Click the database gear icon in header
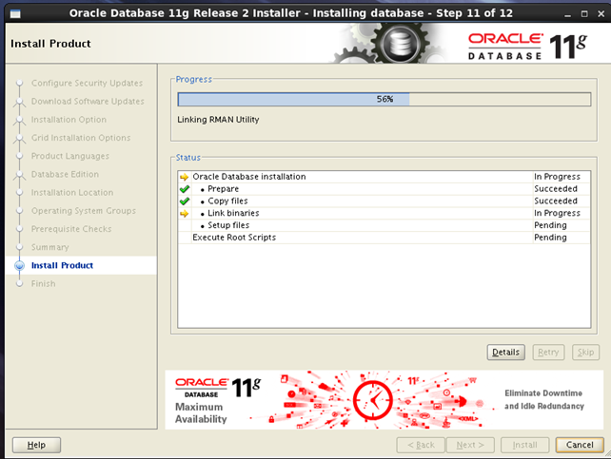The height and width of the screenshot is (459, 611). tap(400, 43)
